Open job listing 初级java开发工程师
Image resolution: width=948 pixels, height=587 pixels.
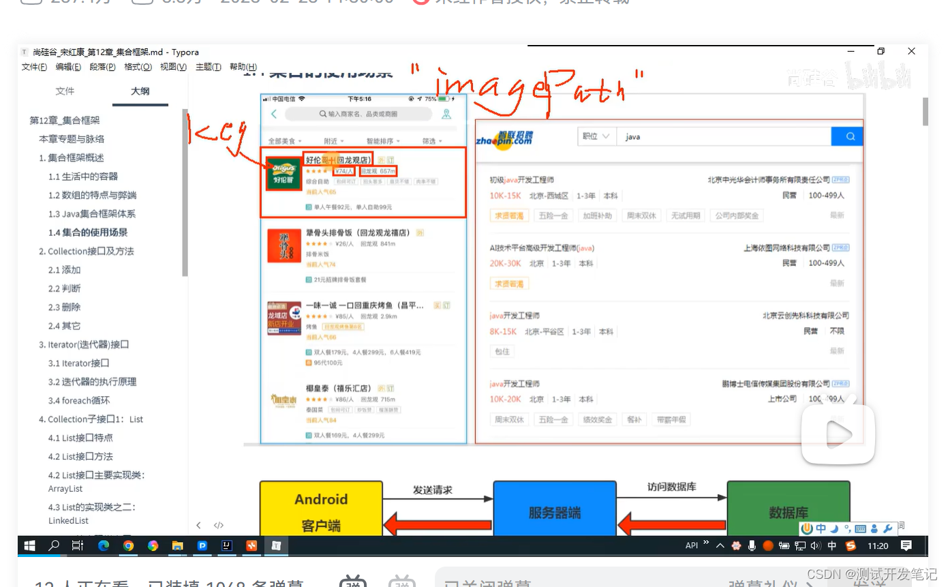point(522,180)
